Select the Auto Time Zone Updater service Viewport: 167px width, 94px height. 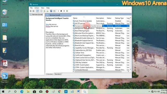click(x=83, y=21)
